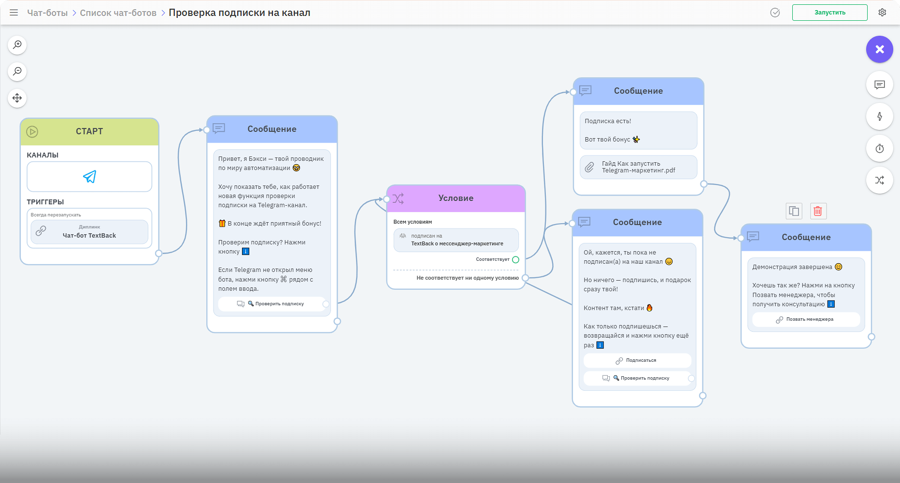Open chatbot settings gear icon
This screenshot has width=900, height=483.
pyautogui.click(x=882, y=13)
